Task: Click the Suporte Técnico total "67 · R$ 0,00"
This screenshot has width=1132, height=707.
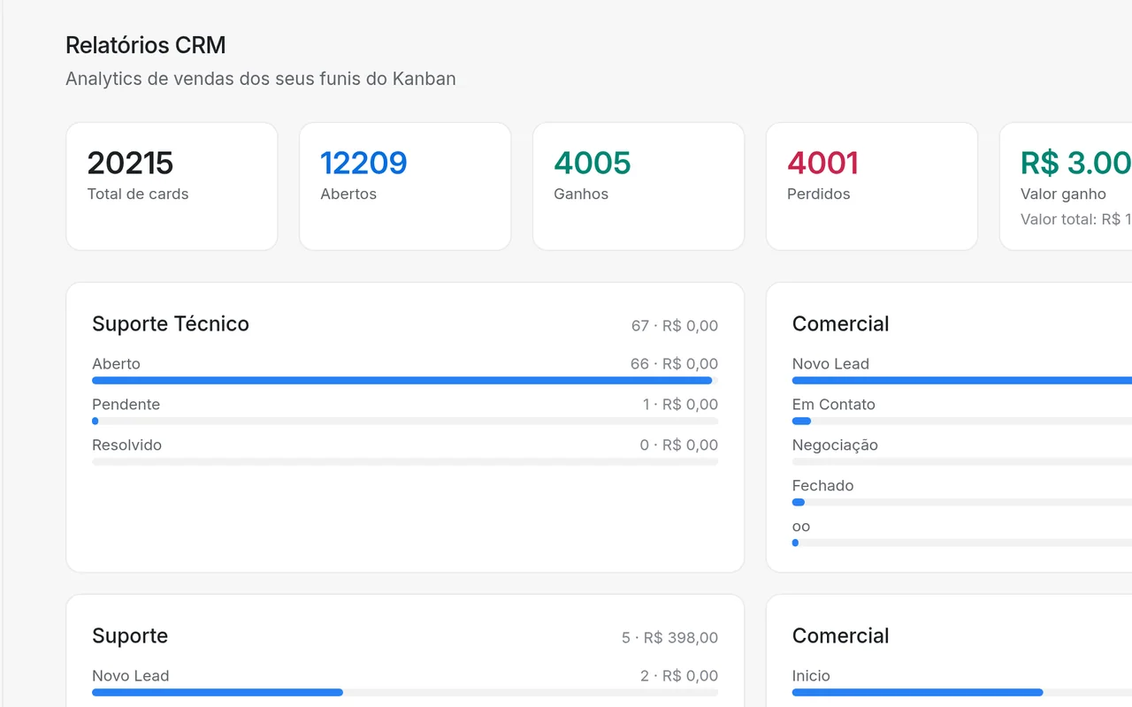Action: tap(675, 326)
